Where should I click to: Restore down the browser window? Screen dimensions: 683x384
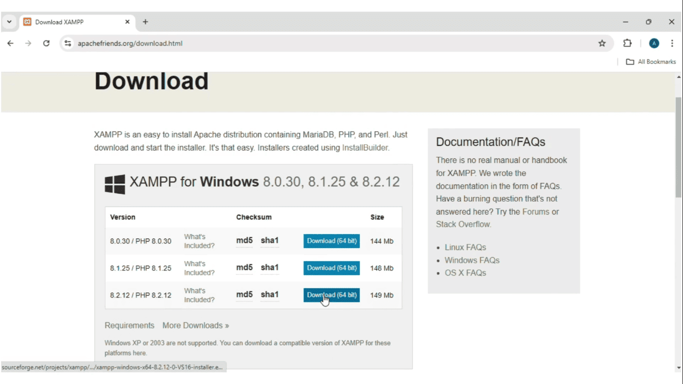pyautogui.click(x=648, y=22)
